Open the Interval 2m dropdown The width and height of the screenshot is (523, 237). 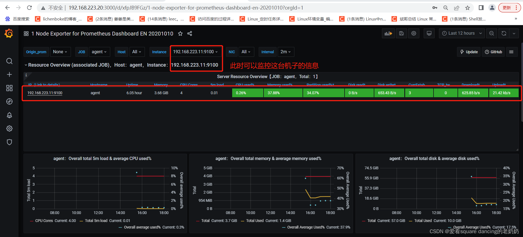click(286, 52)
